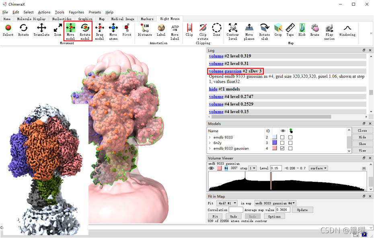Choose the Rotate slab tool
This screenshot has width=374, height=238.
click(265, 31)
